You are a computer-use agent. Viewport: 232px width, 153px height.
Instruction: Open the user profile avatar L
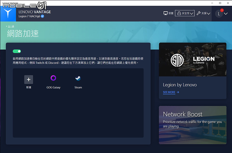coord(219,14)
